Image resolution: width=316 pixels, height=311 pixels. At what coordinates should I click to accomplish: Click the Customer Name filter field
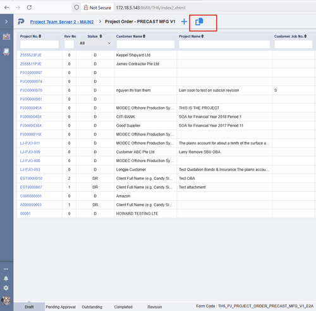[x=145, y=44]
